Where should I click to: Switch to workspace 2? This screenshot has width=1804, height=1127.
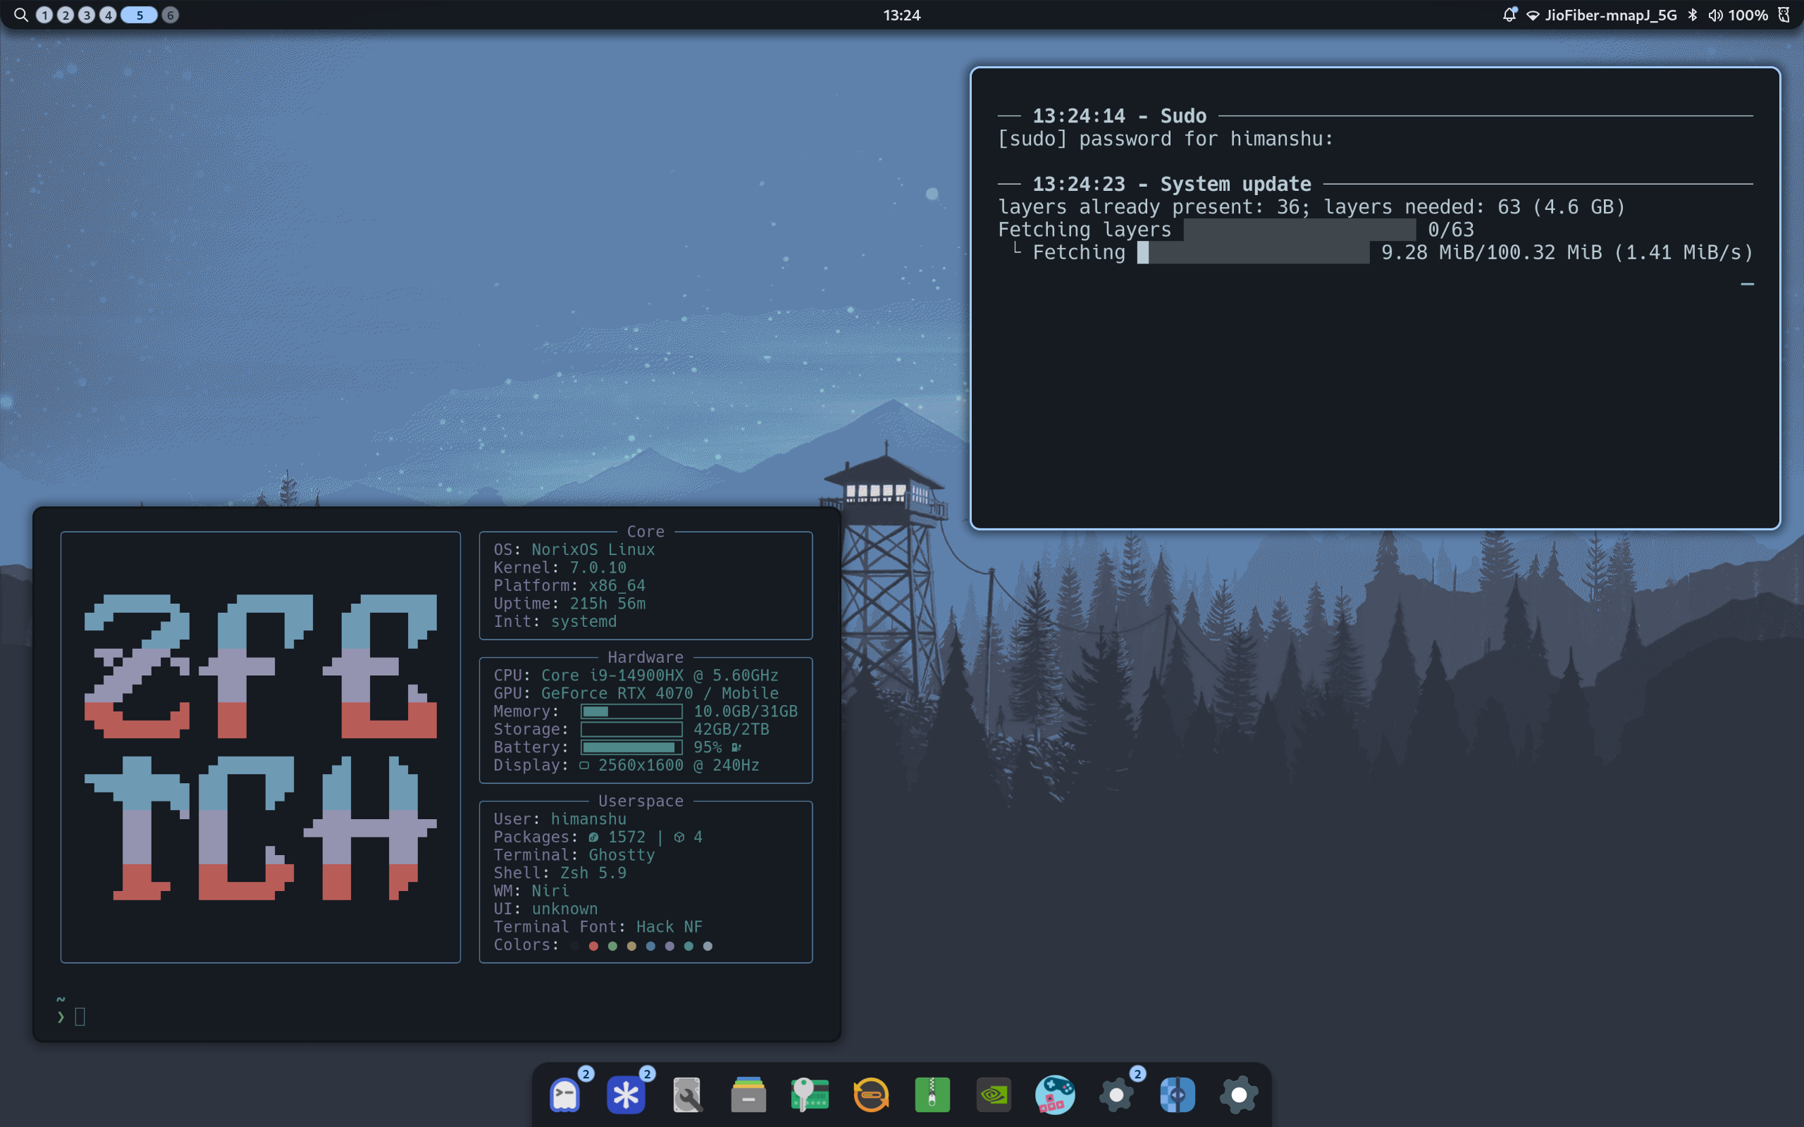pyautogui.click(x=66, y=15)
